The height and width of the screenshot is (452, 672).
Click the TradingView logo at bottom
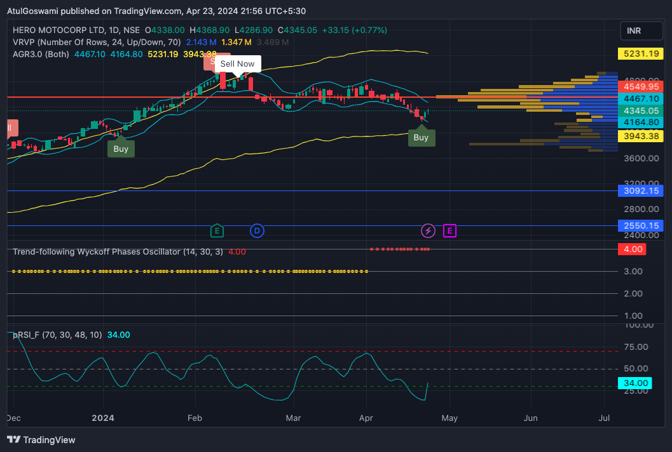click(x=41, y=439)
